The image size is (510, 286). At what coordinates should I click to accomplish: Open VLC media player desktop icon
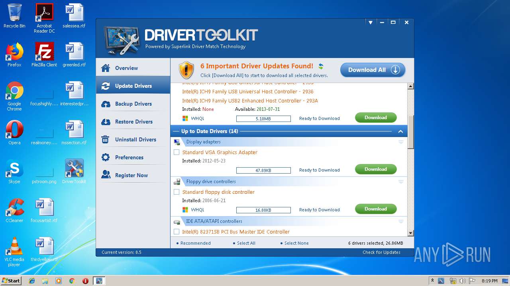[x=14, y=252]
